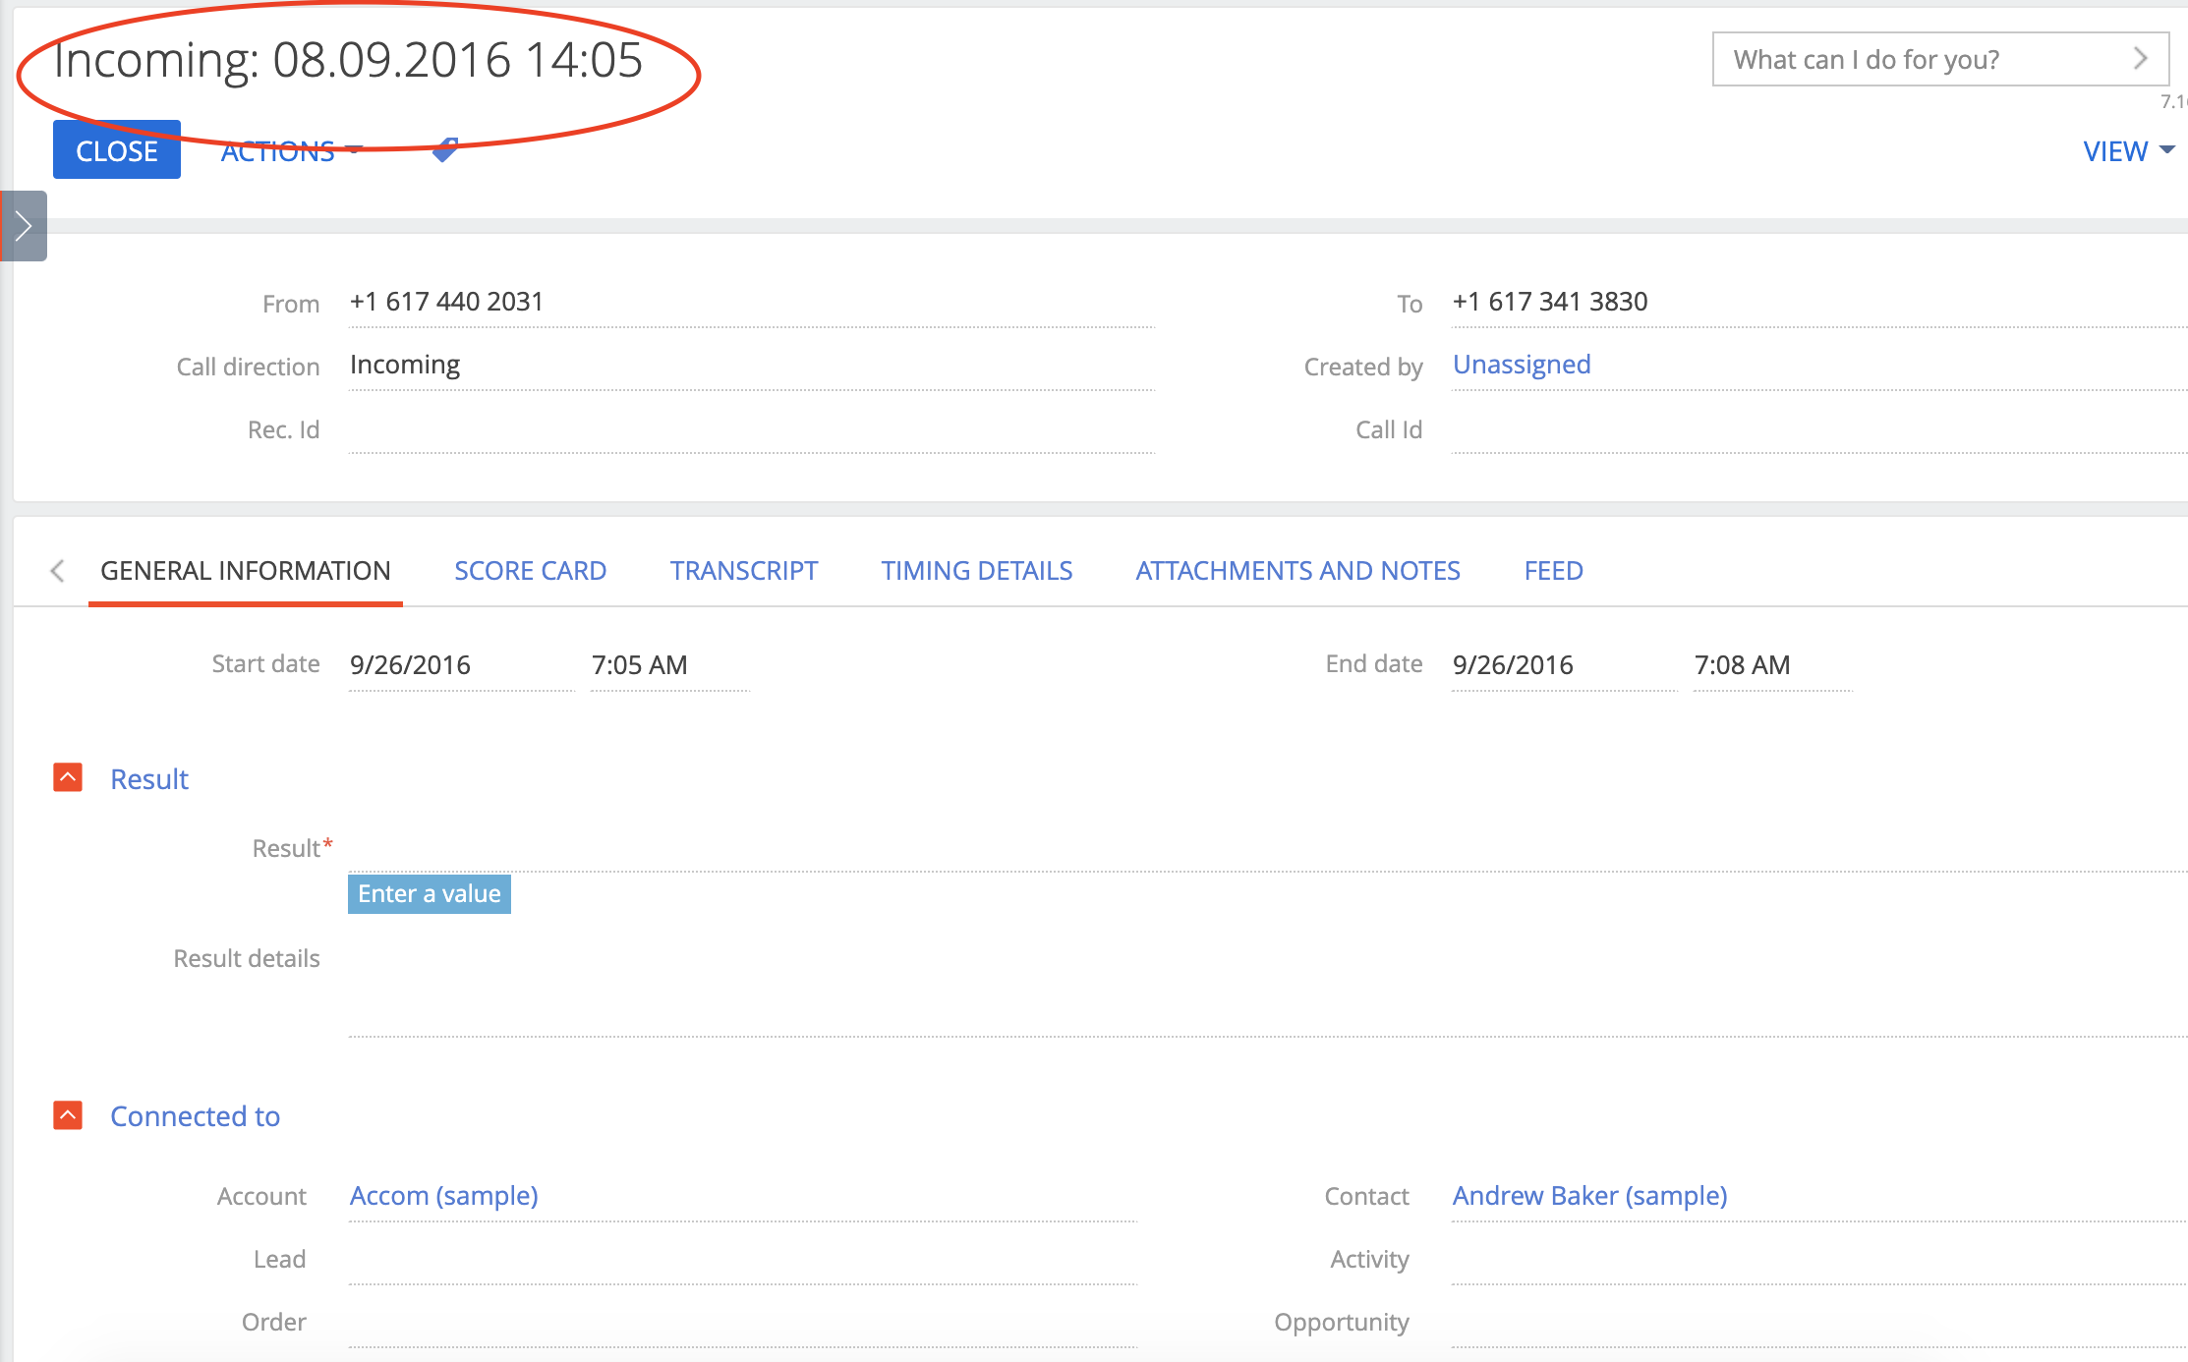Click the empty Lead field
Viewport: 2188px width, 1362px height.
[x=743, y=1260]
